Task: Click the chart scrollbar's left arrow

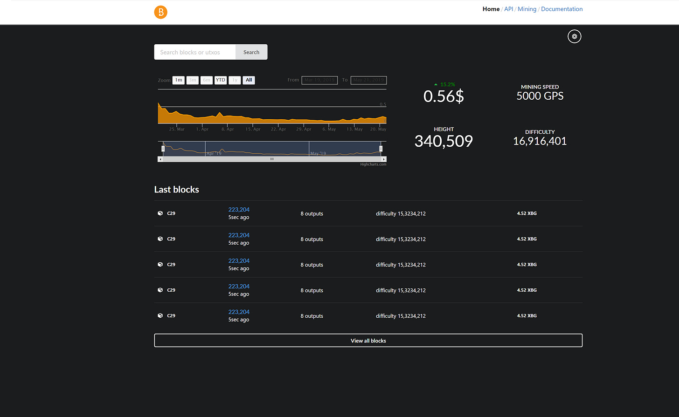Action: click(x=160, y=159)
